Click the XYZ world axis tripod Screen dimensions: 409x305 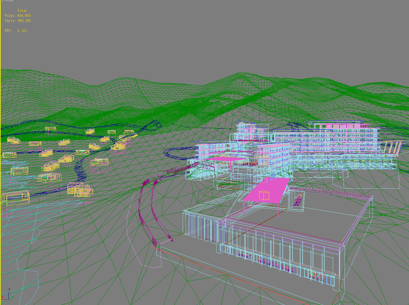[x=7, y=294]
